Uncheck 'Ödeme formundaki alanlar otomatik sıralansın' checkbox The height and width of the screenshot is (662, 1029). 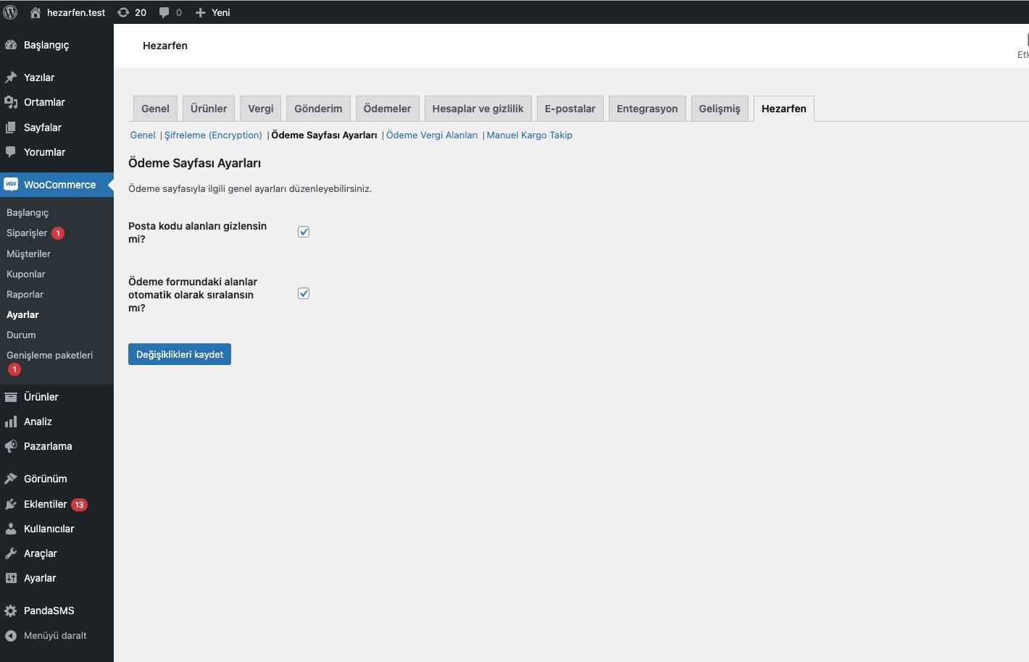pyautogui.click(x=304, y=293)
